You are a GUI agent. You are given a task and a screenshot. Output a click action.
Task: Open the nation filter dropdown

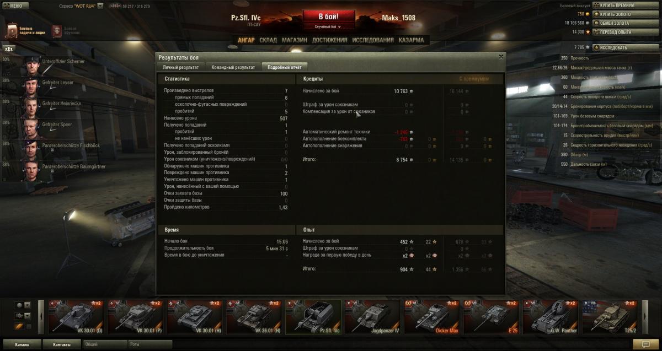click(x=23, y=305)
